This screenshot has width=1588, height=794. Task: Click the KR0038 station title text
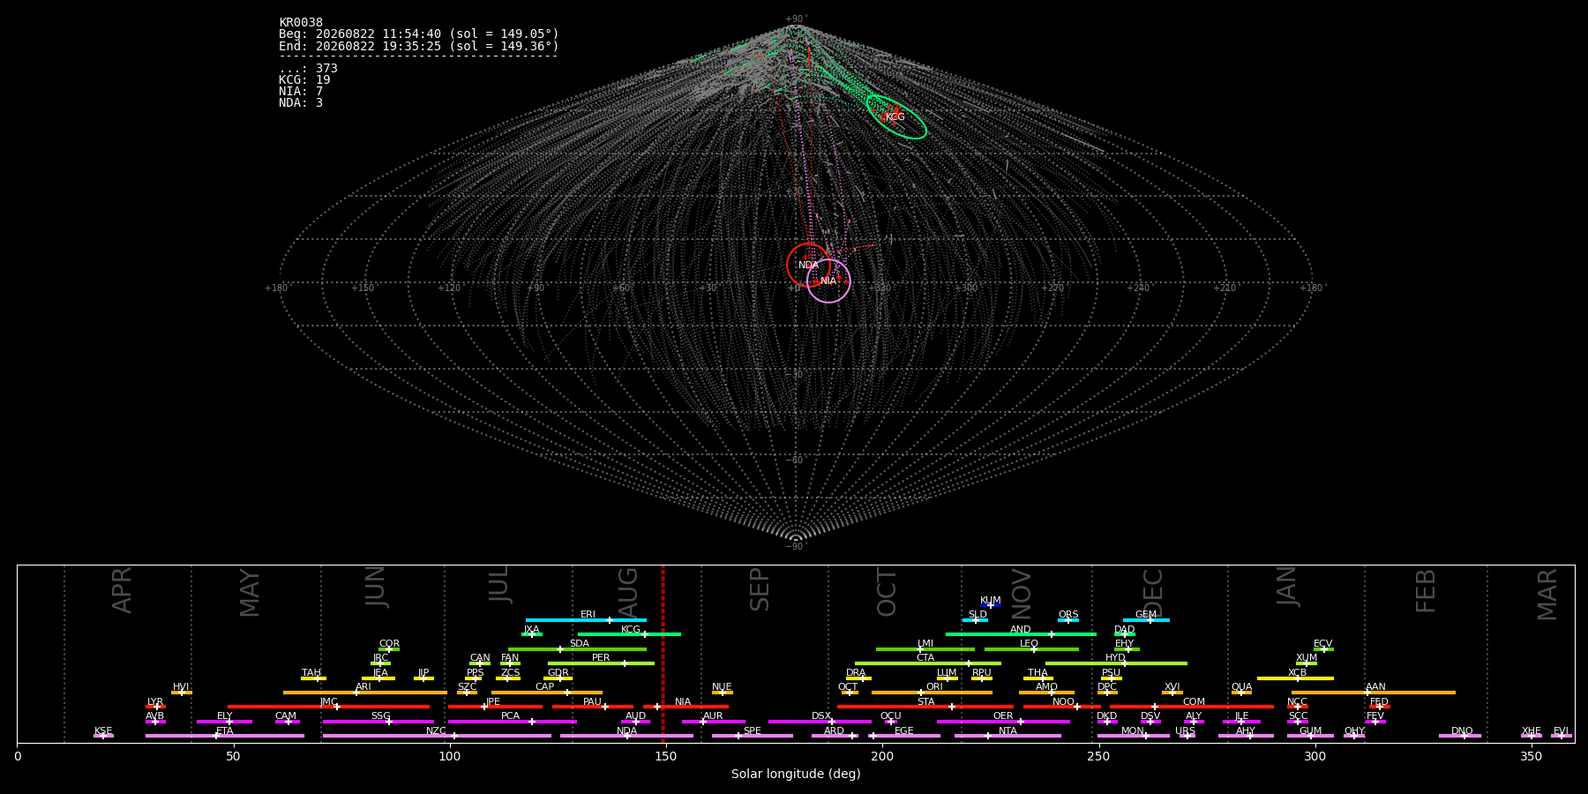tap(301, 23)
